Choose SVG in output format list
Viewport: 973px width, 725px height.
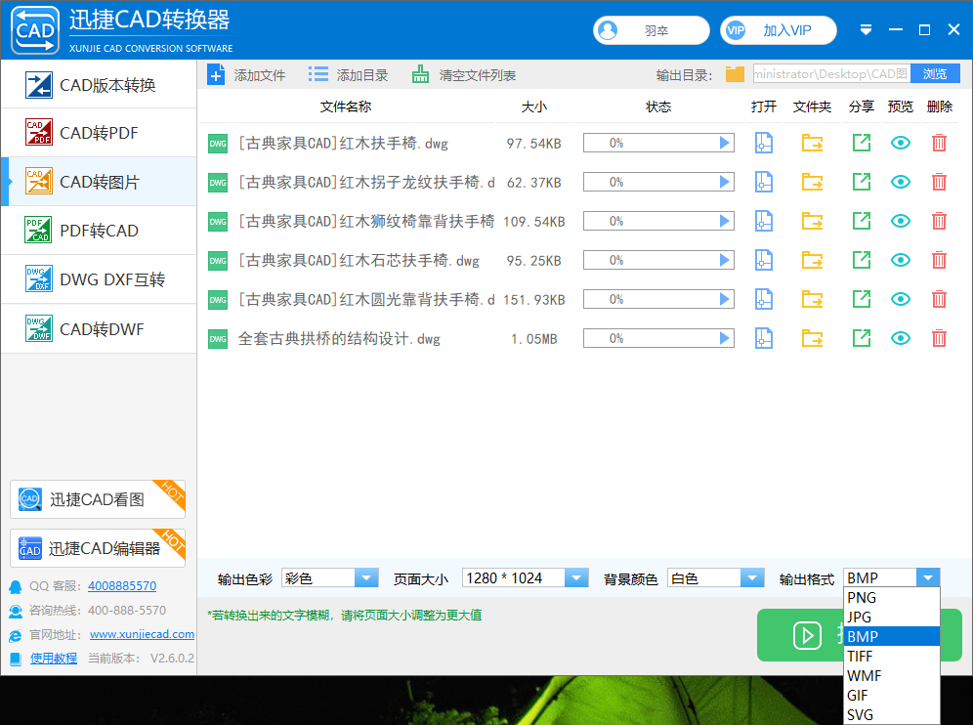pos(892,714)
